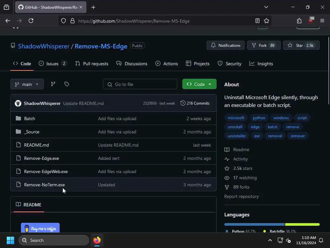Screen dimensions: 330x248
Task: View site security padlock info
Action: coord(73,21)
